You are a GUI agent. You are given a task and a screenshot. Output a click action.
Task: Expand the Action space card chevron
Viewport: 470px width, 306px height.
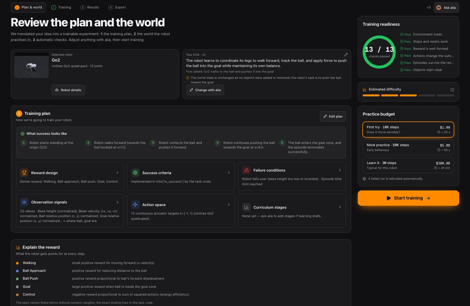pyautogui.click(x=229, y=205)
